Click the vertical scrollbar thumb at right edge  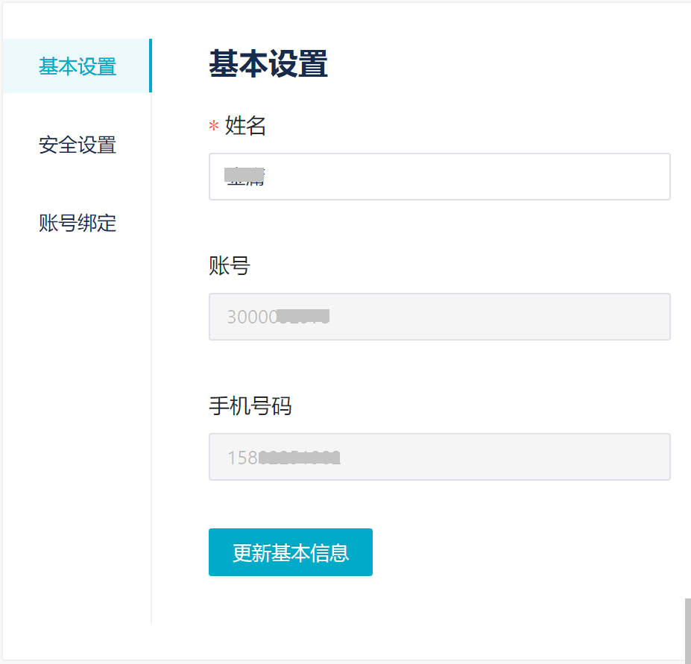click(687, 630)
